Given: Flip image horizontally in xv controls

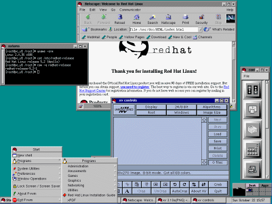Looking at the screenshot, I should 194,184.
